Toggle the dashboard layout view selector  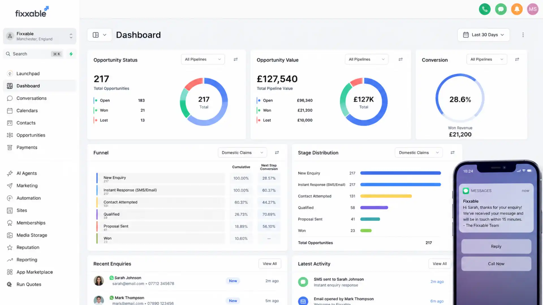[100, 35]
